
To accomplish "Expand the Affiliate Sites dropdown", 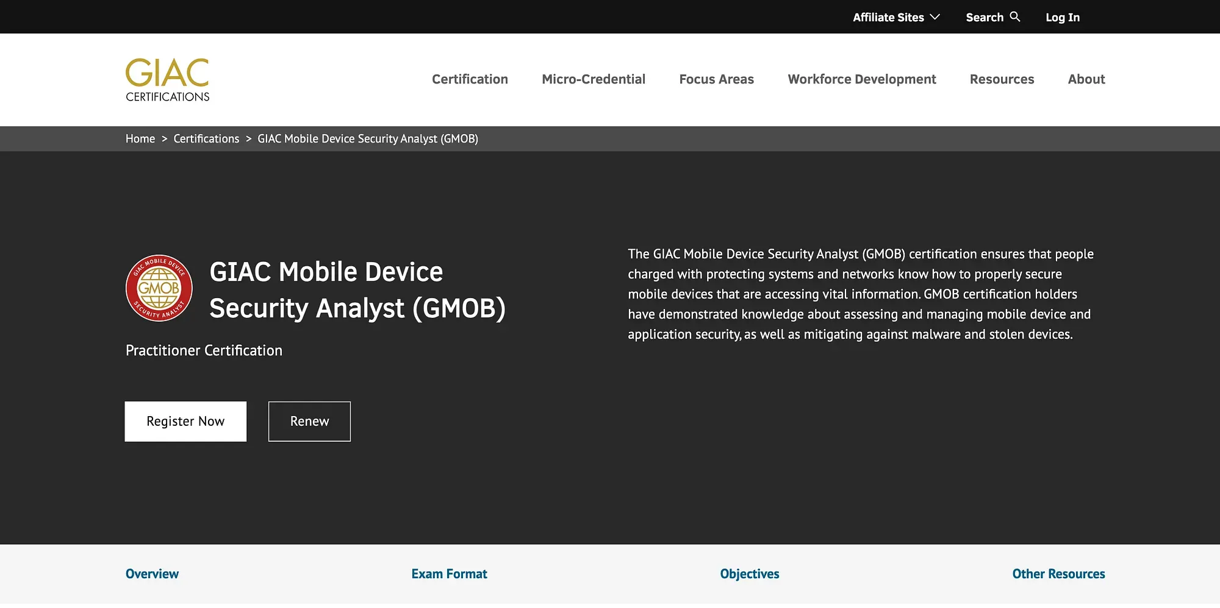I will [x=894, y=17].
